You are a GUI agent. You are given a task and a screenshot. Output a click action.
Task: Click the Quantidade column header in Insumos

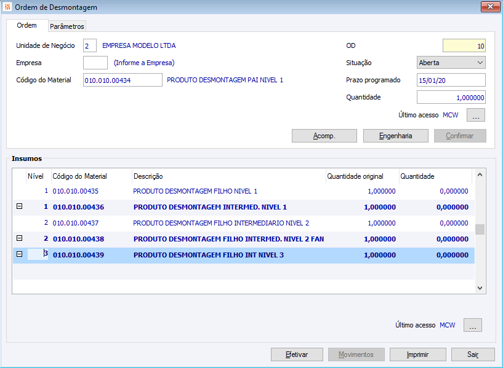coord(435,176)
